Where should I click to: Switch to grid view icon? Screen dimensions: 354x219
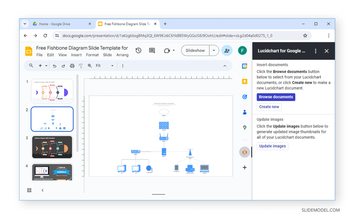click(x=29, y=190)
